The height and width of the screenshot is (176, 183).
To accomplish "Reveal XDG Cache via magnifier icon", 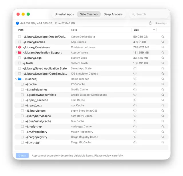I will click(163, 84).
